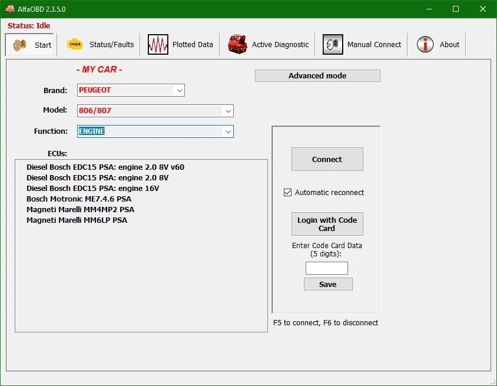Image resolution: width=497 pixels, height=386 pixels.
Task: Select Diesel Bosch EDC15 engine 2.0 8V v60
Action: (x=105, y=167)
